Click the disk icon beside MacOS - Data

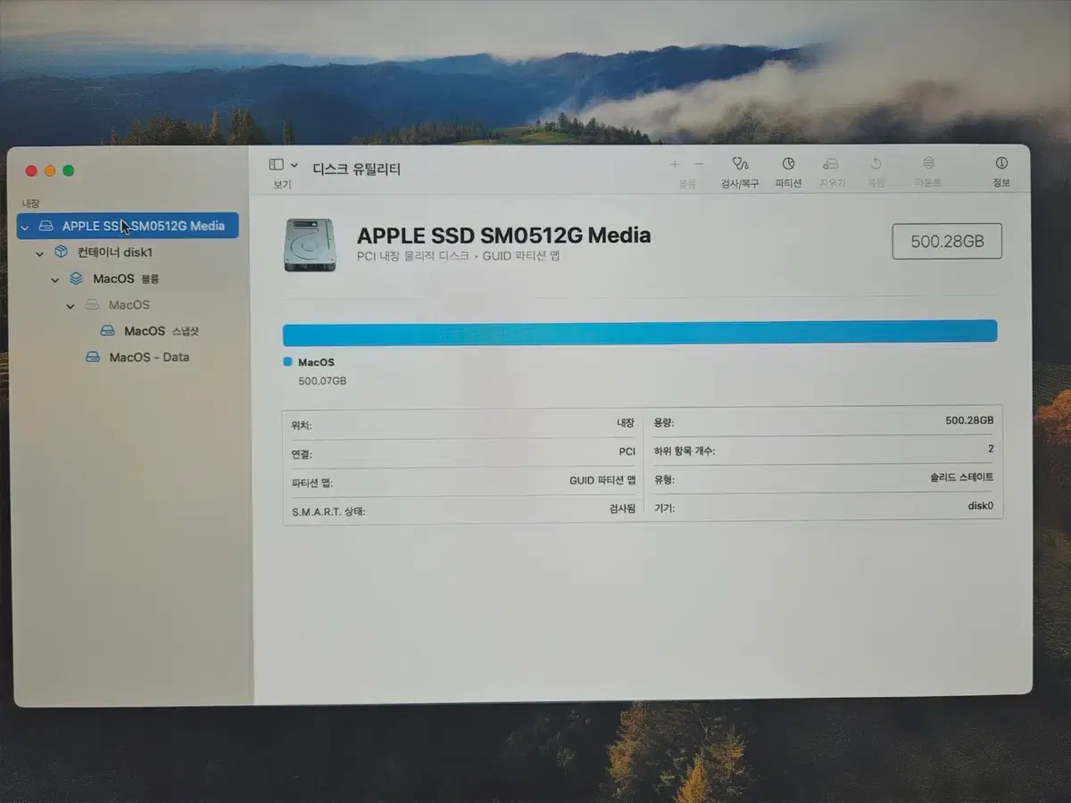click(92, 357)
